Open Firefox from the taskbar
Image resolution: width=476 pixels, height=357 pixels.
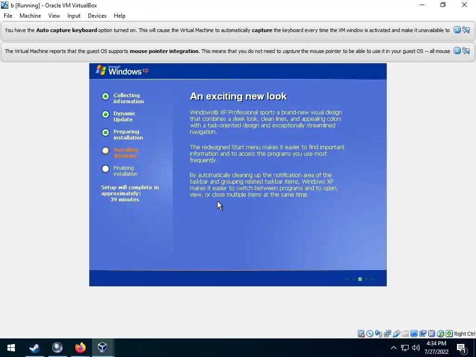pos(80,348)
